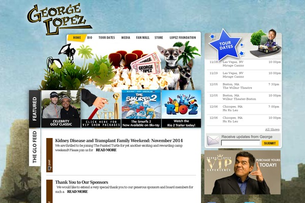Read more about Kidney Disease weekend post
The width and height of the screenshot is (305, 203).
(x=106, y=150)
